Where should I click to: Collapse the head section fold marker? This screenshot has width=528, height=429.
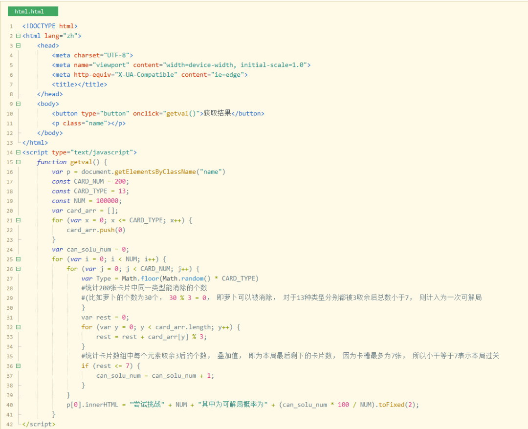[18, 45]
